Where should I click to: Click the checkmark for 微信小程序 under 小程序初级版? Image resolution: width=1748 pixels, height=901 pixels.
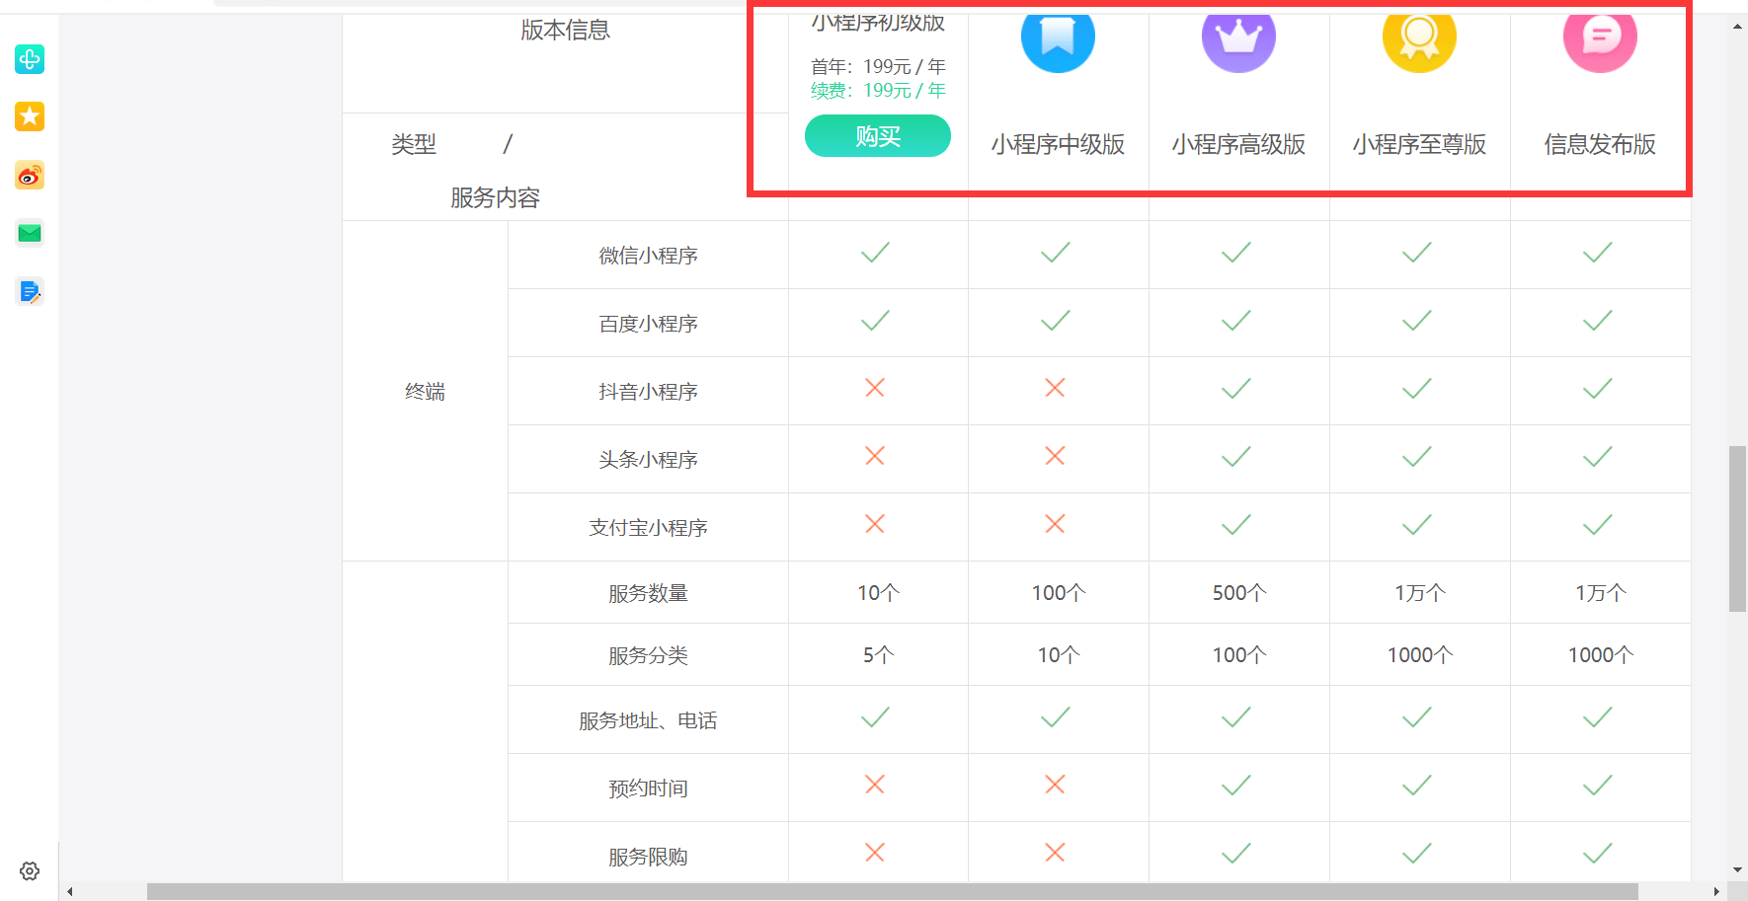[875, 254]
